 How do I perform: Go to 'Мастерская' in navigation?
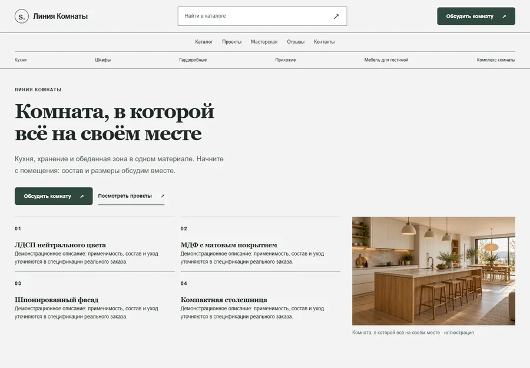click(x=264, y=42)
